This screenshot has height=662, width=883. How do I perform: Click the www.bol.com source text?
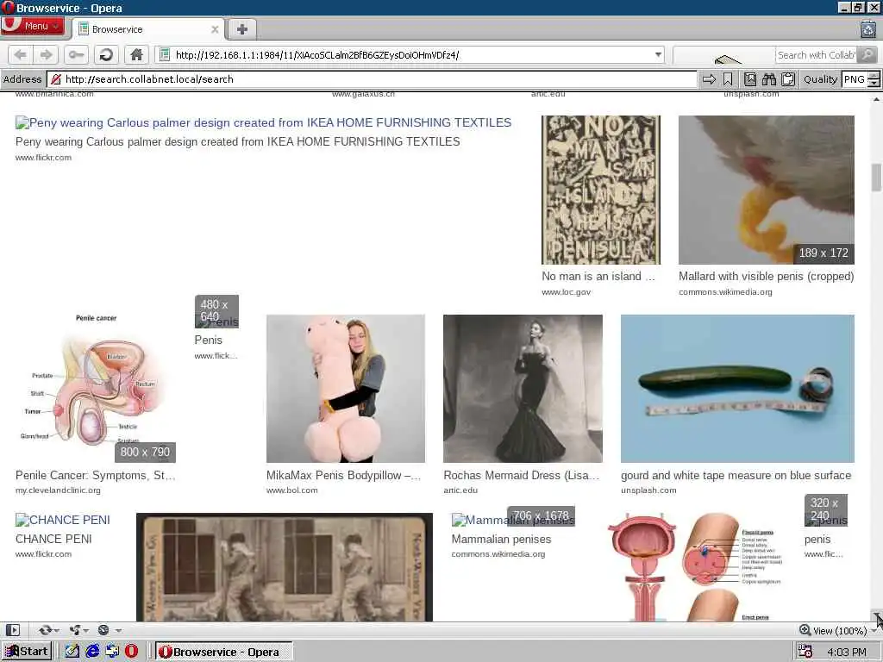click(x=291, y=490)
